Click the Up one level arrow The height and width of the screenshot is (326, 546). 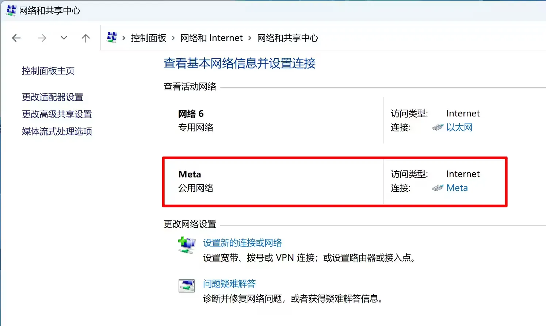[x=86, y=38]
